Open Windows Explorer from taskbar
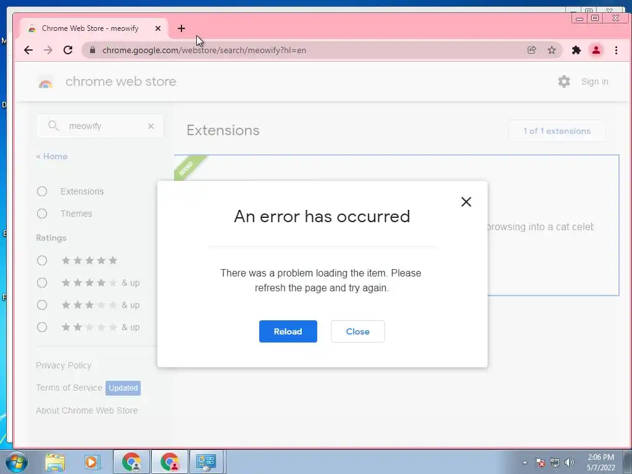 [x=55, y=462]
